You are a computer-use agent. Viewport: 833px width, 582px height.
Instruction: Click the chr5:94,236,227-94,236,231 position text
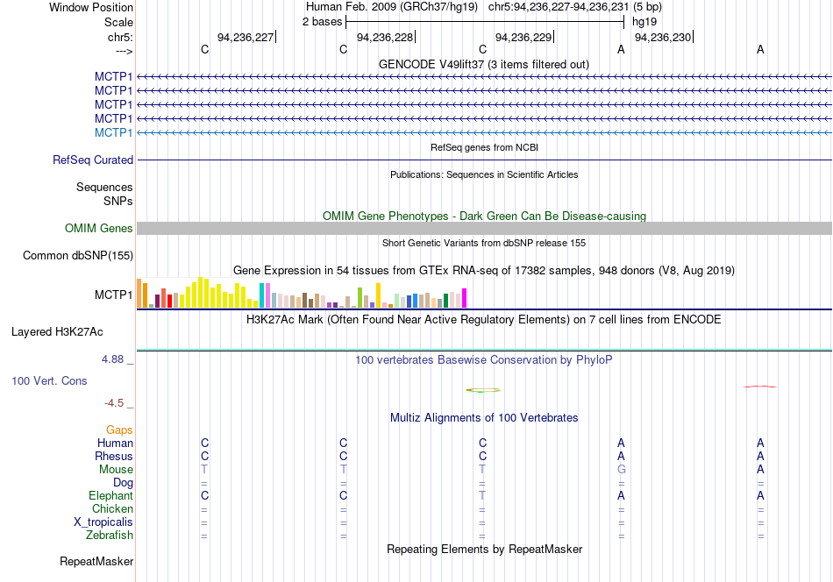click(x=559, y=7)
